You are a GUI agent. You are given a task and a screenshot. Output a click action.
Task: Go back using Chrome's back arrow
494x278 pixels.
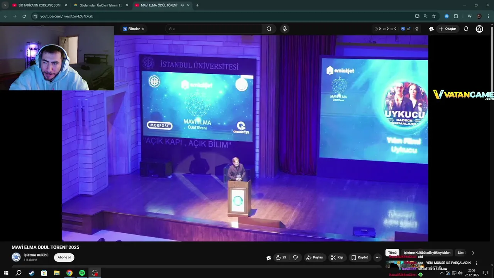[x=5, y=16]
